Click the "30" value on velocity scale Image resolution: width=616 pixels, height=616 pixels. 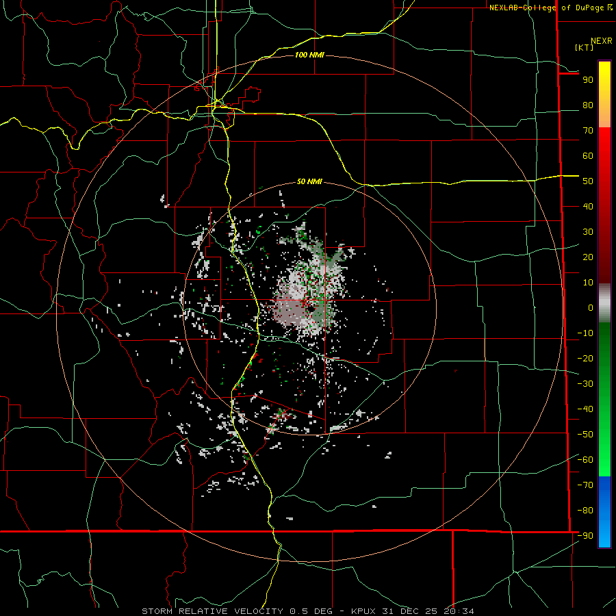(588, 232)
